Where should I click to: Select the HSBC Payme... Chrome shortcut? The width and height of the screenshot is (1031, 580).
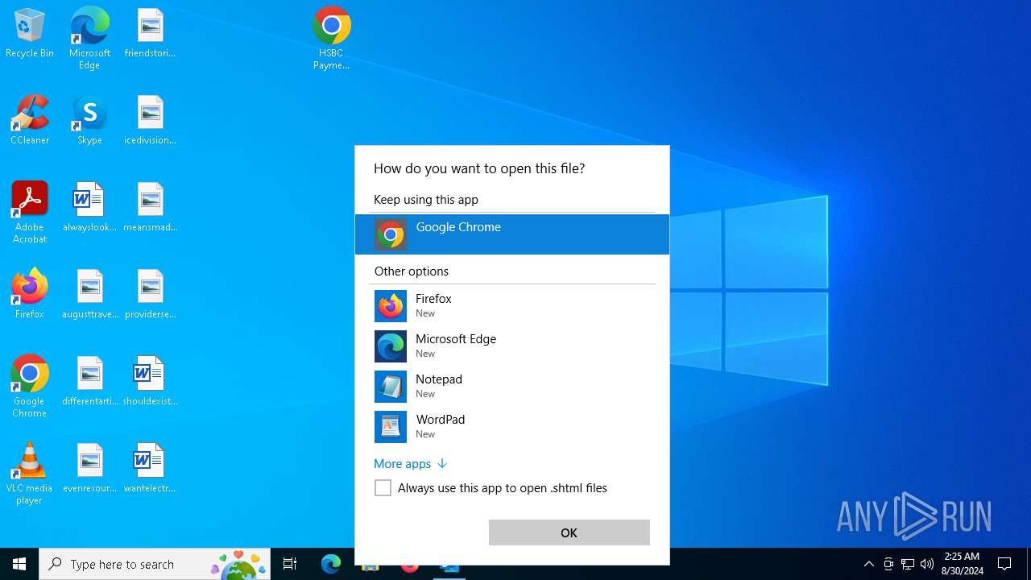tap(331, 39)
